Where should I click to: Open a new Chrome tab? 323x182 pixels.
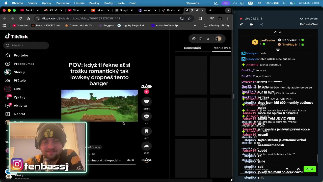[x=210, y=10]
